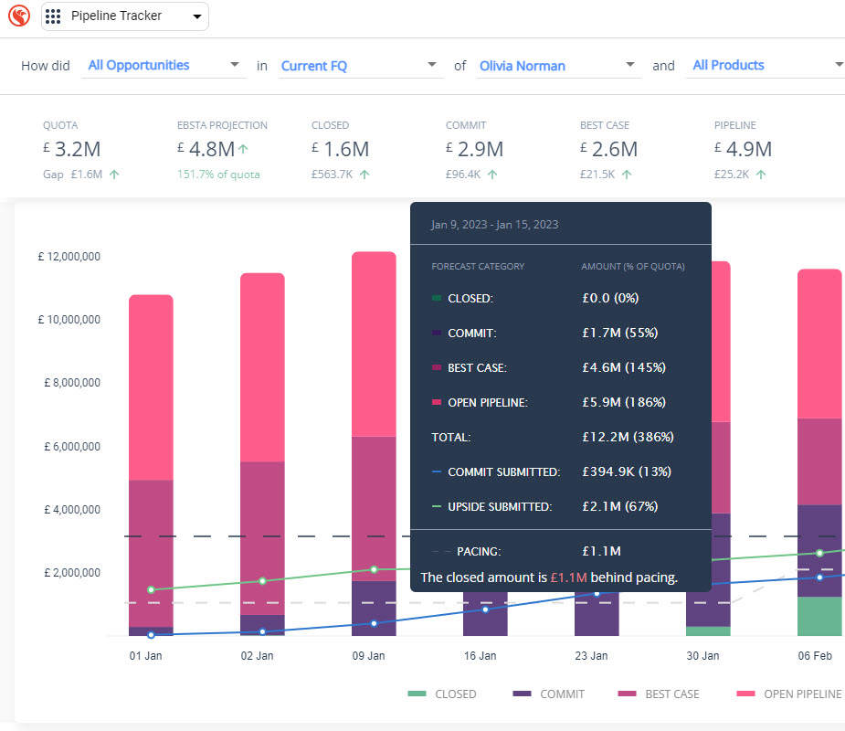This screenshot has height=731, width=845.
Task: Click the Commit £96.4K trend arrow
Action: pos(491,175)
